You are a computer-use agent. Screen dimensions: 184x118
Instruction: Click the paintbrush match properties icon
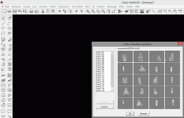tap(126, 11)
